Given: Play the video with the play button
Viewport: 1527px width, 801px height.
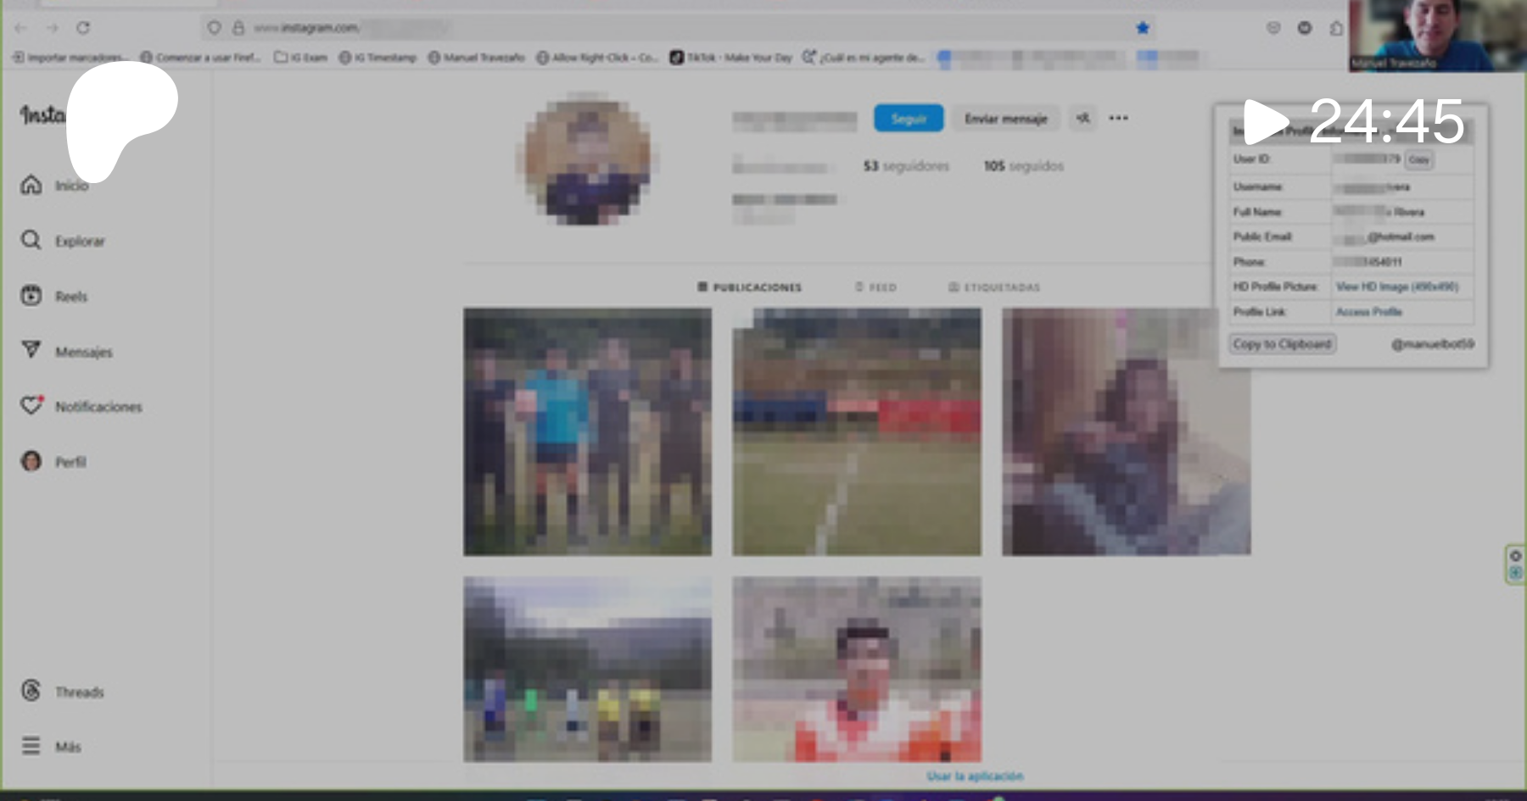Looking at the screenshot, I should coord(1264,121).
